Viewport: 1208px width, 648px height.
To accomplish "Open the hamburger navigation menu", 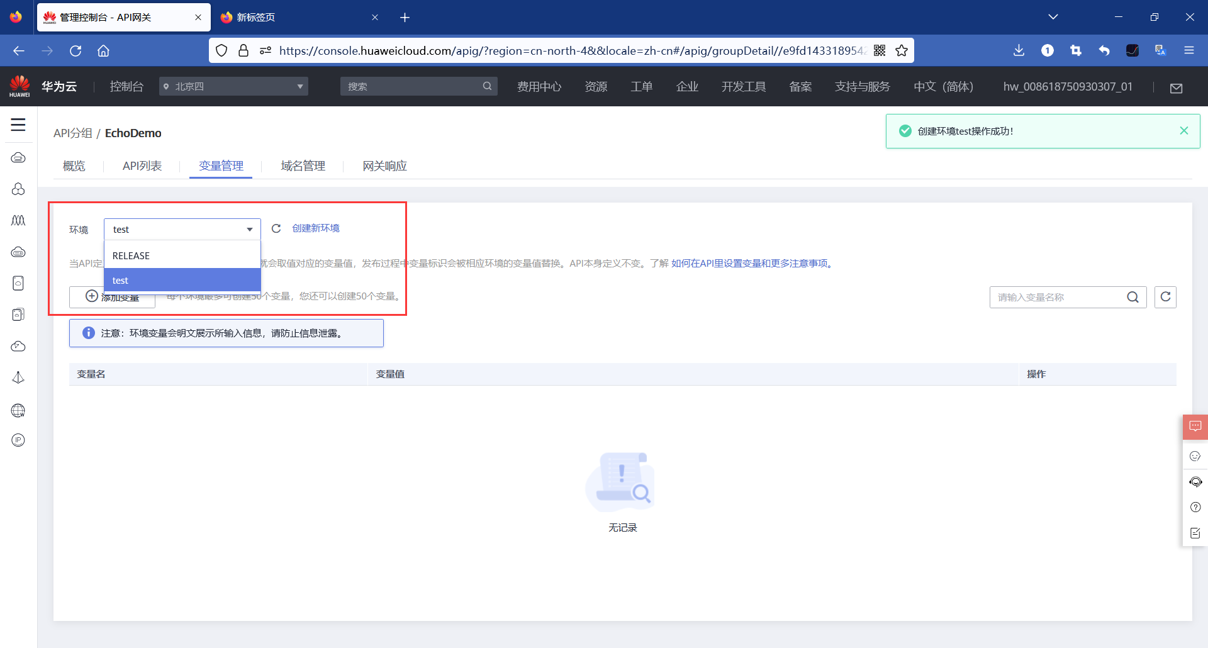I will pyautogui.click(x=18, y=125).
